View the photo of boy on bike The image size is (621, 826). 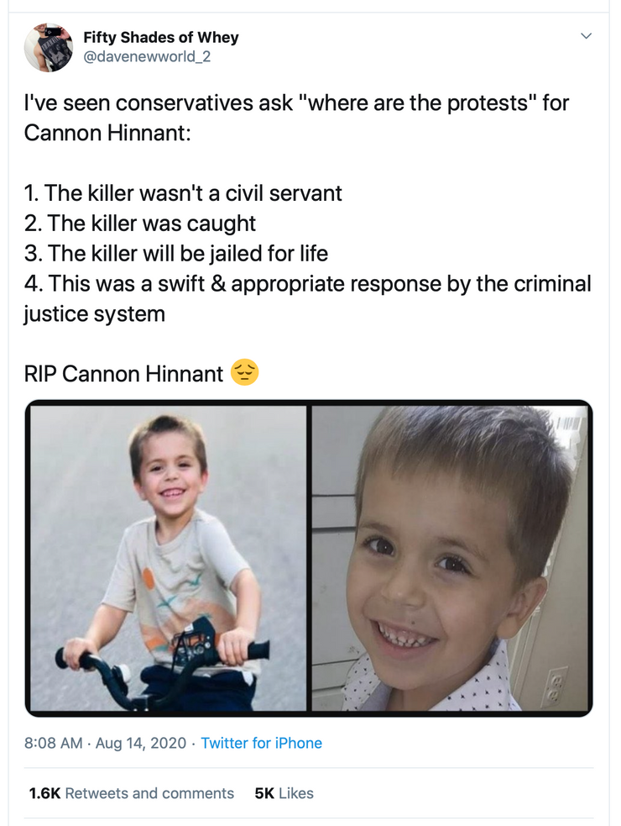(x=169, y=558)
